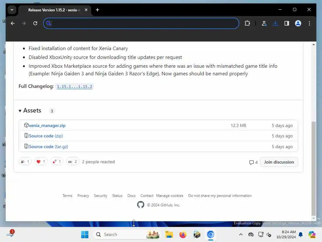Open the Windows Start menu
322x242 pixels.
tap(85, 234)
